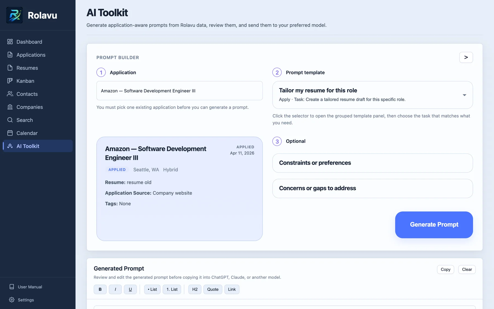This screenshot has width=494, height=309.
Task: Go to the Companies page
Action: coord(29,107)
